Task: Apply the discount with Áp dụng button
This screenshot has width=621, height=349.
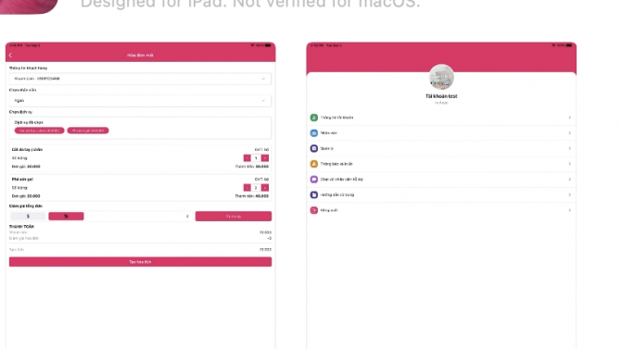Action: [x=234, y=216]
